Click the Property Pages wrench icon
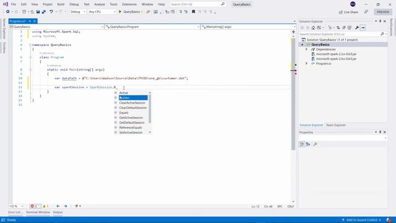Viewport: 396px width, 223px height. [315, 144]
